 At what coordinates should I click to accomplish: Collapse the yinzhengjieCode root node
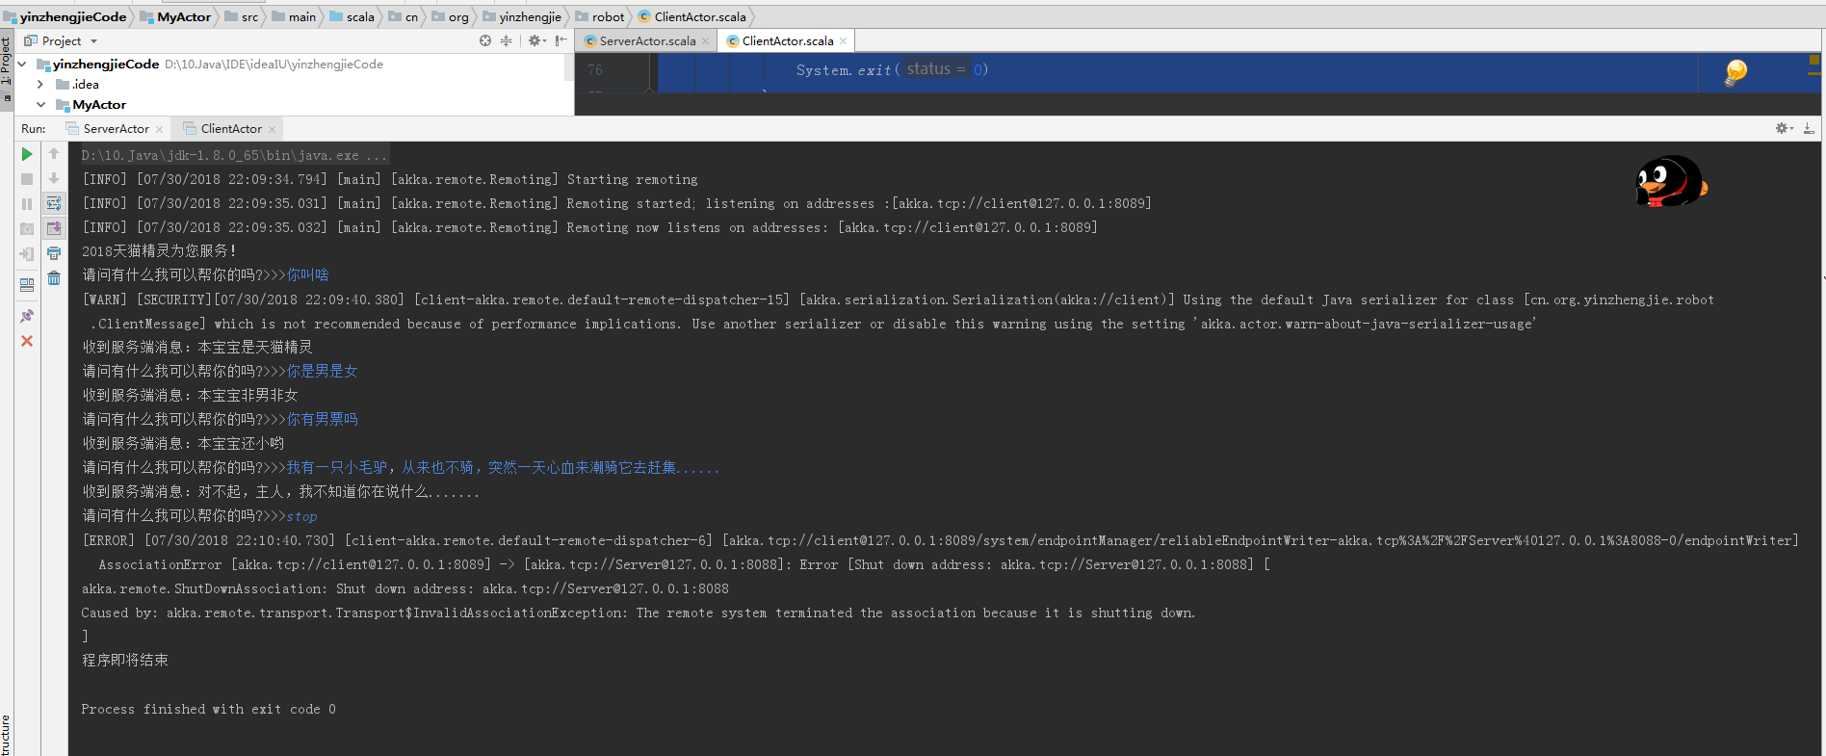(22, 64)
